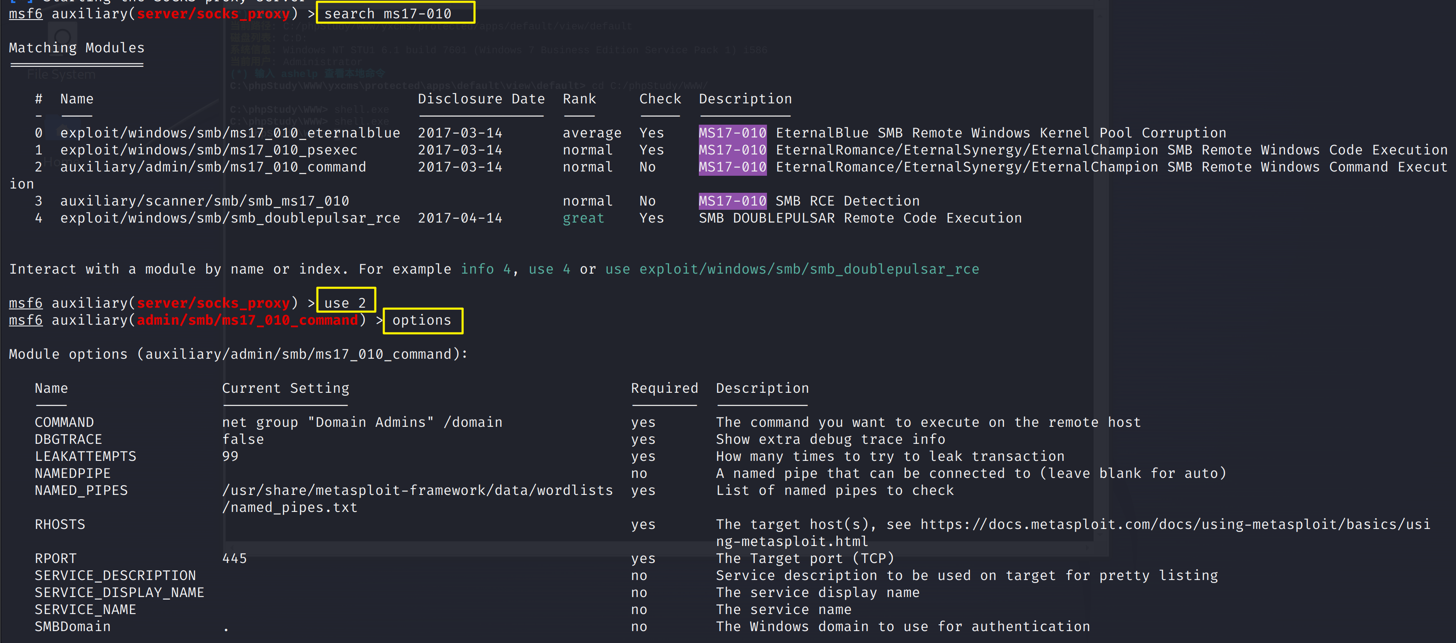Image resolution: width=1456 pixels, height=643 pixels.
Task: Click the NAMEDPIPE option name
Action: click(x=73, y=474)
